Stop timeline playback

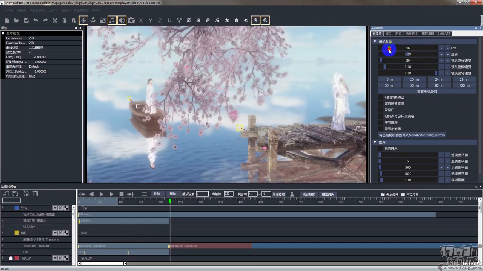click(122, 194)
